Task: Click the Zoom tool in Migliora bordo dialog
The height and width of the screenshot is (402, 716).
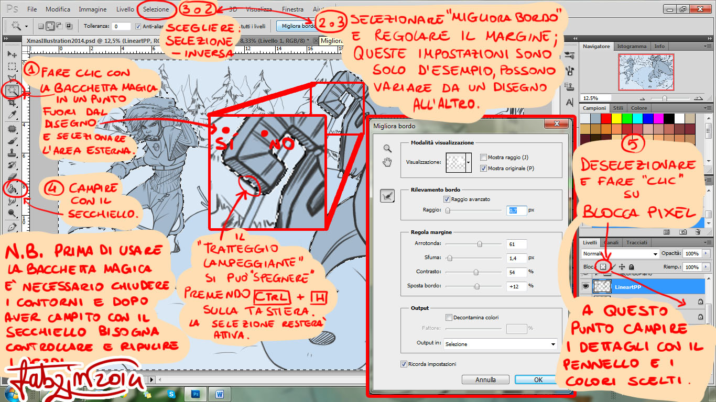Action: pyautogui.click(x=387, y=149)
